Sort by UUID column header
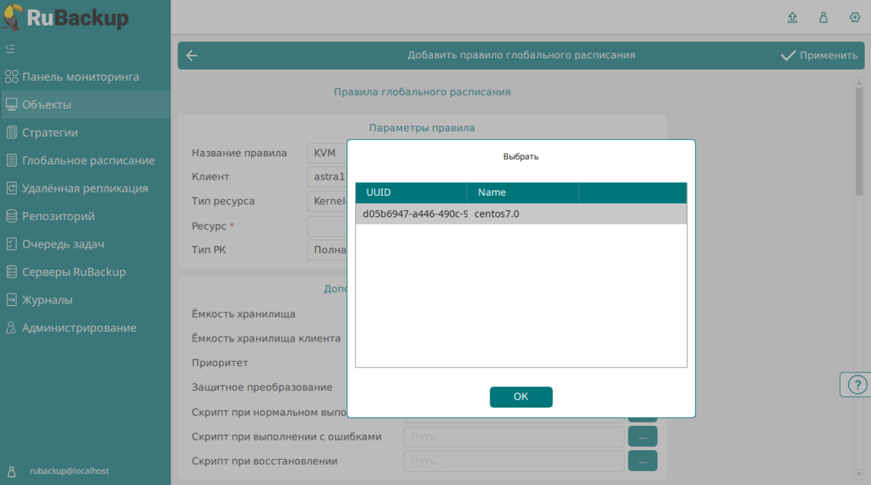Screen dimensions: 871x485 pyautogui.click(x=411, y=193)
